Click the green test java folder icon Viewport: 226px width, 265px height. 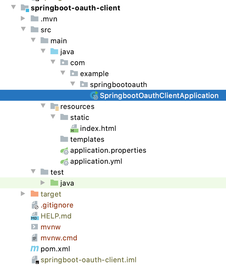pyautogui.click(x=54, y=183)
